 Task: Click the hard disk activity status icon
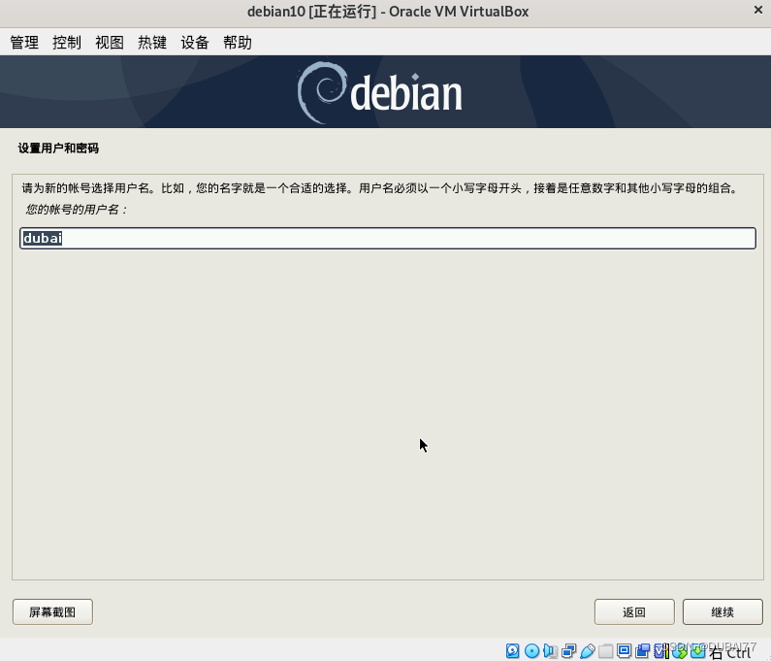pyautogui.click(x=513, y=650)
